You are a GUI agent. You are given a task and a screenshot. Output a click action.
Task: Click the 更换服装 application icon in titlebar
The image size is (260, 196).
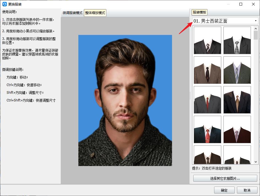tap(4, 4)
